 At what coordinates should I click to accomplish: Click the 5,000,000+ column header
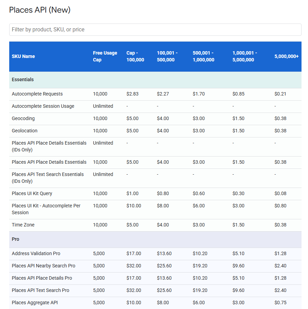click(286, 56)
